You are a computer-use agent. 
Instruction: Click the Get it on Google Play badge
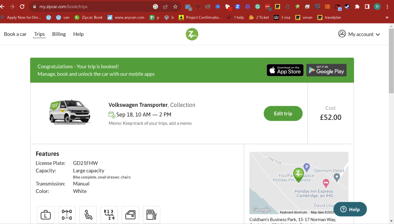pos(326,70)
